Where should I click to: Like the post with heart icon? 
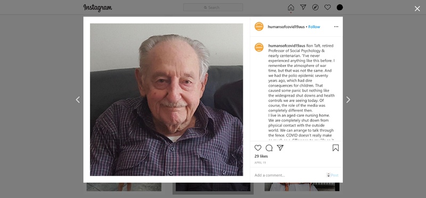pos(258,148)
